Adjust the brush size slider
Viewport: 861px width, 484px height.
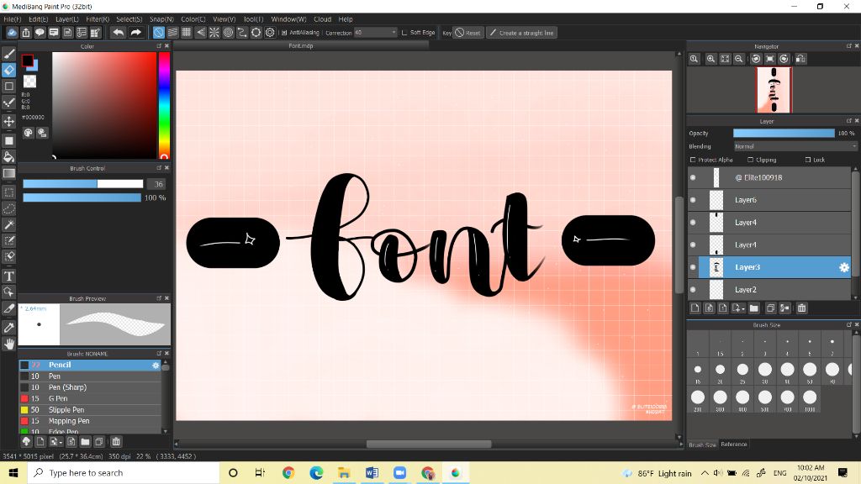[x=83, y=184]
